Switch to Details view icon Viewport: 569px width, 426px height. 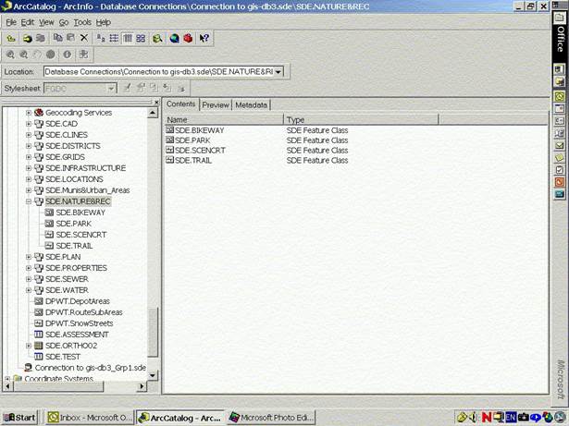coord(128,38)
